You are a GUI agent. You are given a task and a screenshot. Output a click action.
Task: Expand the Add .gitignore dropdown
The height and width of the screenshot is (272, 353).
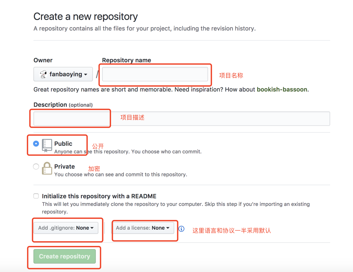(x=66, y=228)
